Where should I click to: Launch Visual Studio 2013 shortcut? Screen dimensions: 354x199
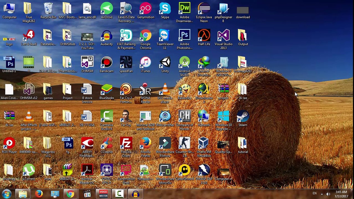click(224, 40)
